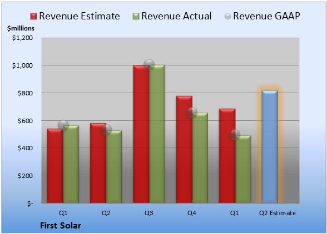Select the 'Revenue Actual' legend label

176,16
